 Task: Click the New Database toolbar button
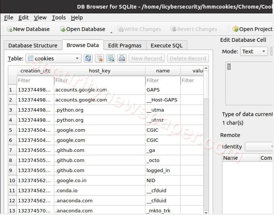[28, 29]
